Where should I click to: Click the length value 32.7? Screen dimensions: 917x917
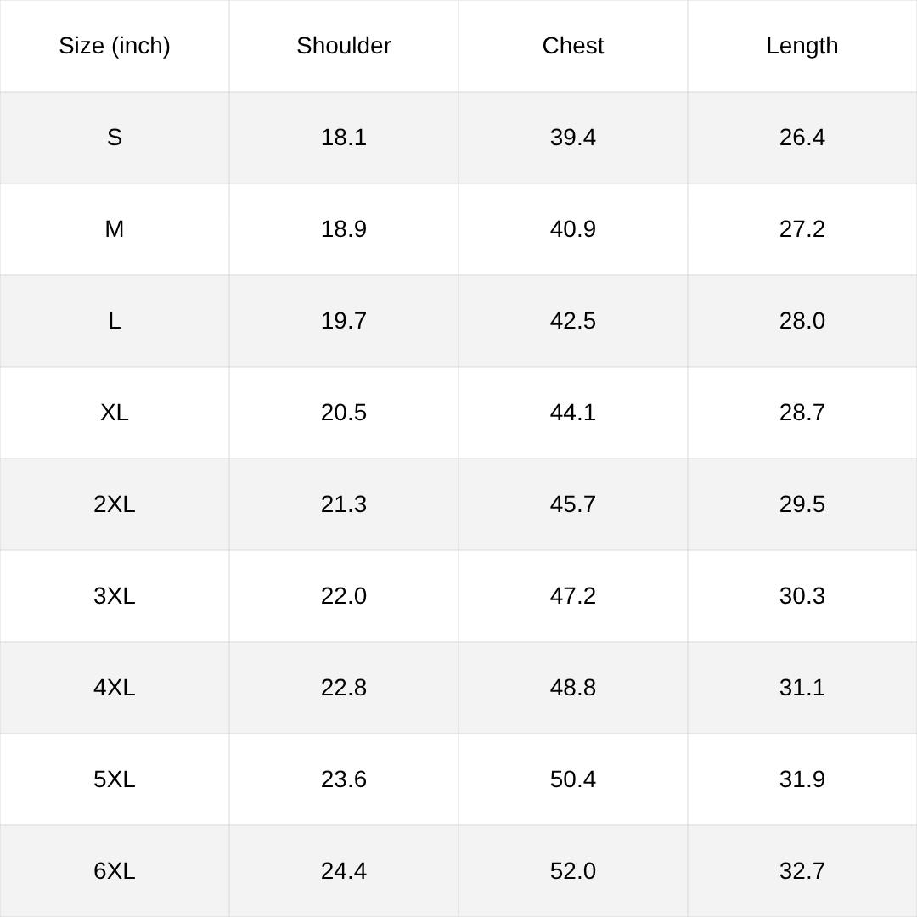click(x=802, y=871)
